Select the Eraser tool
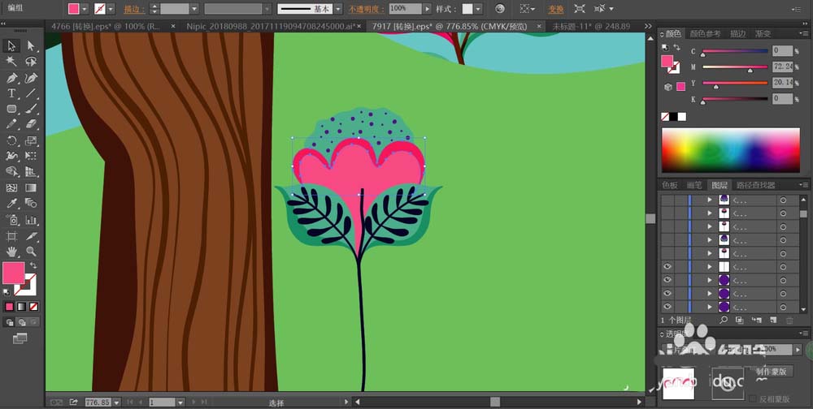 (31, 124)
